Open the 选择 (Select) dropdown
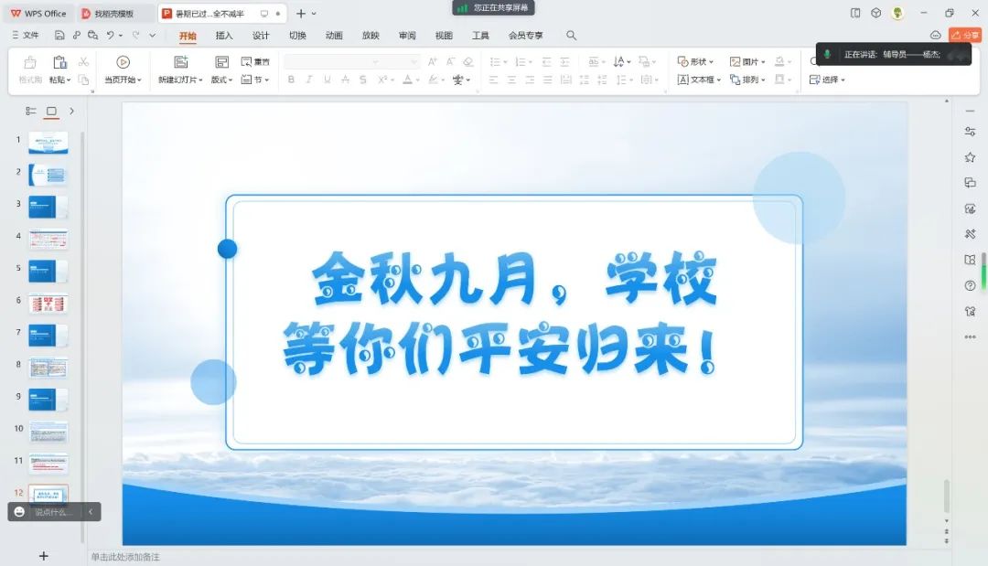The width and height of the screenshot is (988, 566). 827,80
